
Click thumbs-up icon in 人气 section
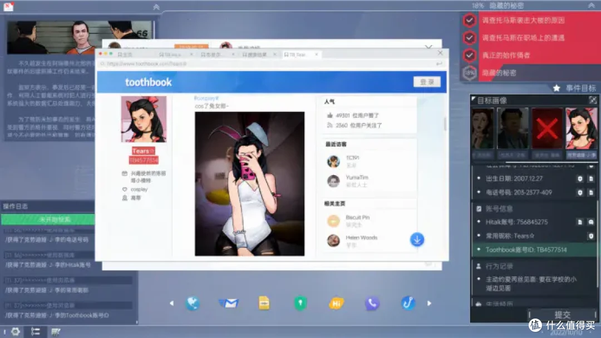[x=329, y=115]
